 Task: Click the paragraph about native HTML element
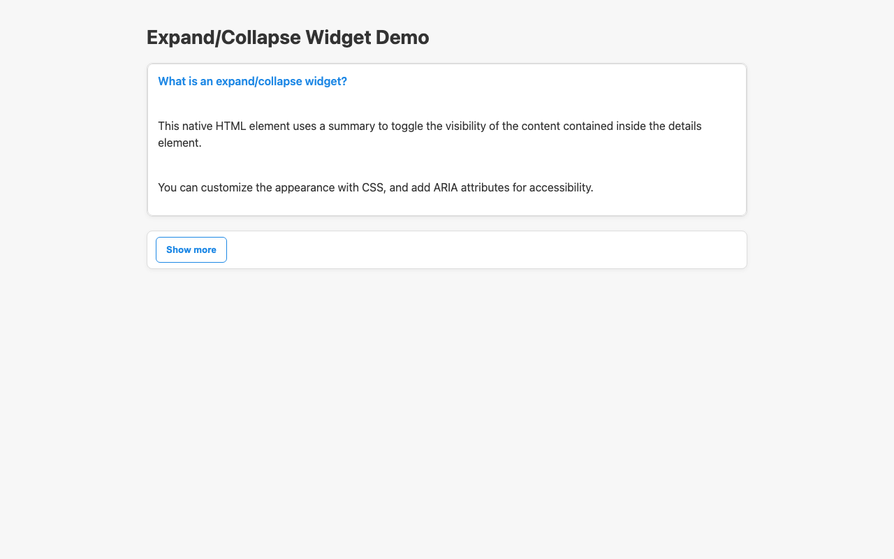(430, 134)
